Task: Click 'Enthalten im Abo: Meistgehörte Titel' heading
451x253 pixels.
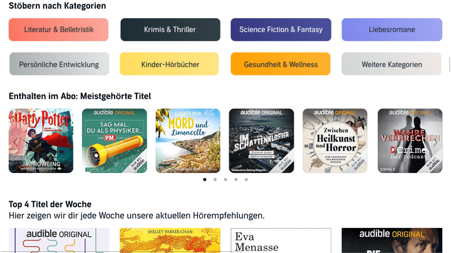Action: pyautogui.click(x=80, y=96)
